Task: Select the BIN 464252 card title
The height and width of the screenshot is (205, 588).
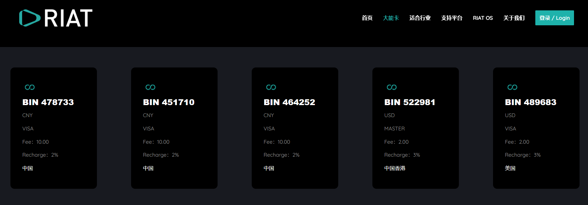Action: click(x=289, y=102)
